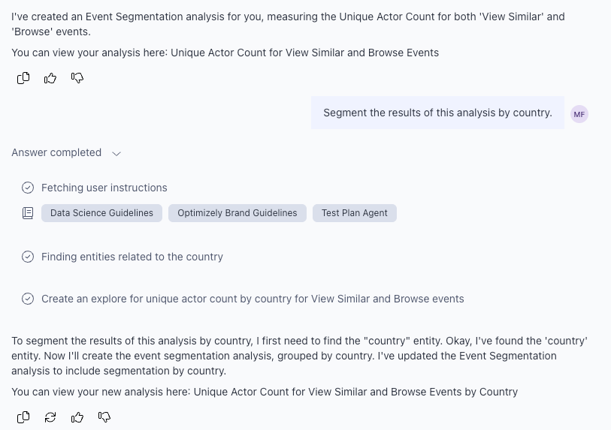Open the Data Science Guidelines chip

click(x=101, y=213)
